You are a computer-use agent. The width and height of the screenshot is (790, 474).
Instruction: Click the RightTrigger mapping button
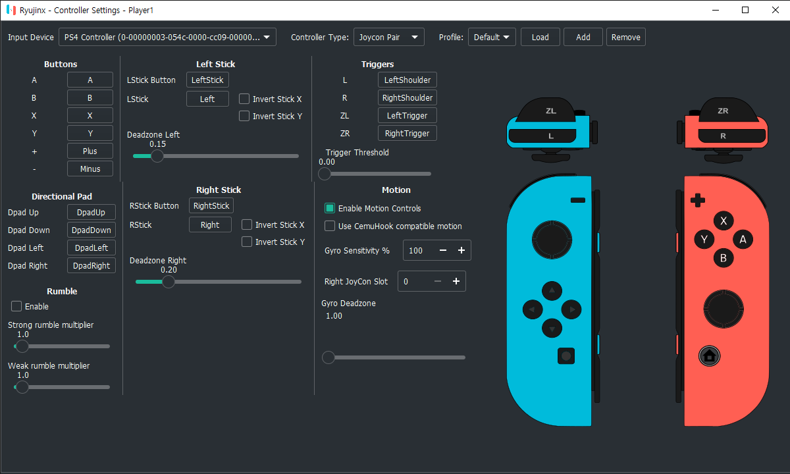pos(408,133)
